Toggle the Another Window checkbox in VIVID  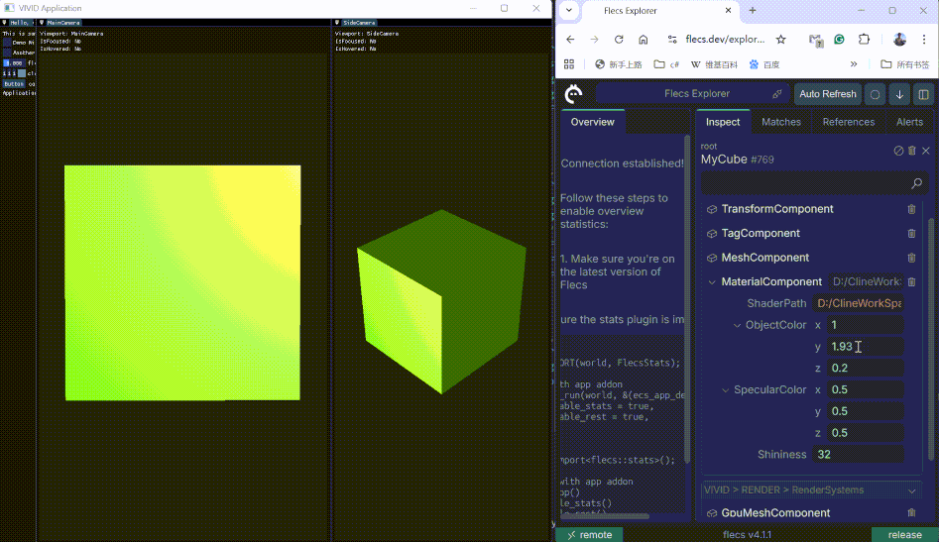tap(7, 53)
